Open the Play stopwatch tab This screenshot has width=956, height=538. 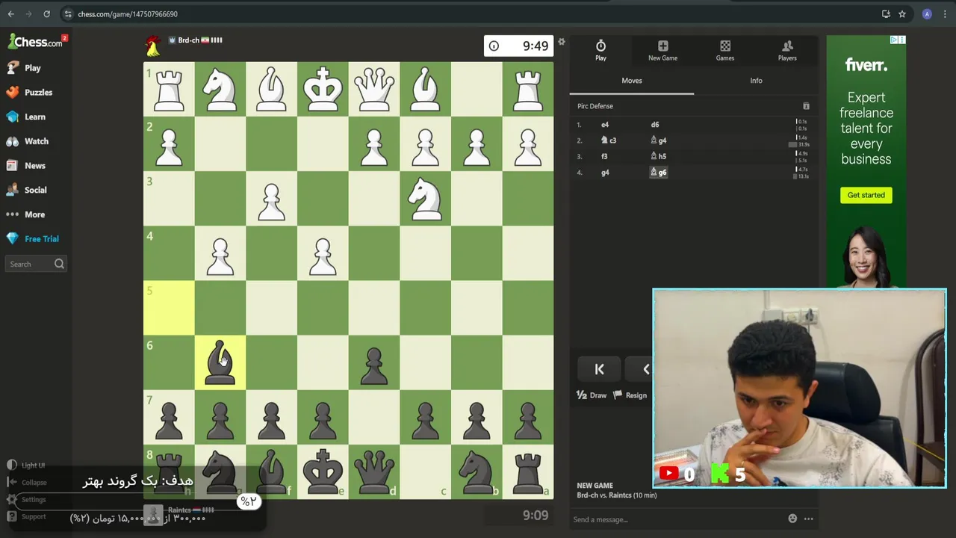600,50
